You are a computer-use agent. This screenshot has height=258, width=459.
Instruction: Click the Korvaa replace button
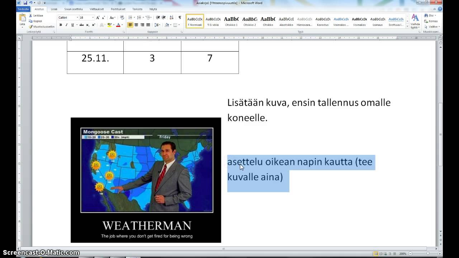pyautogui.click(x=431, y=21)
